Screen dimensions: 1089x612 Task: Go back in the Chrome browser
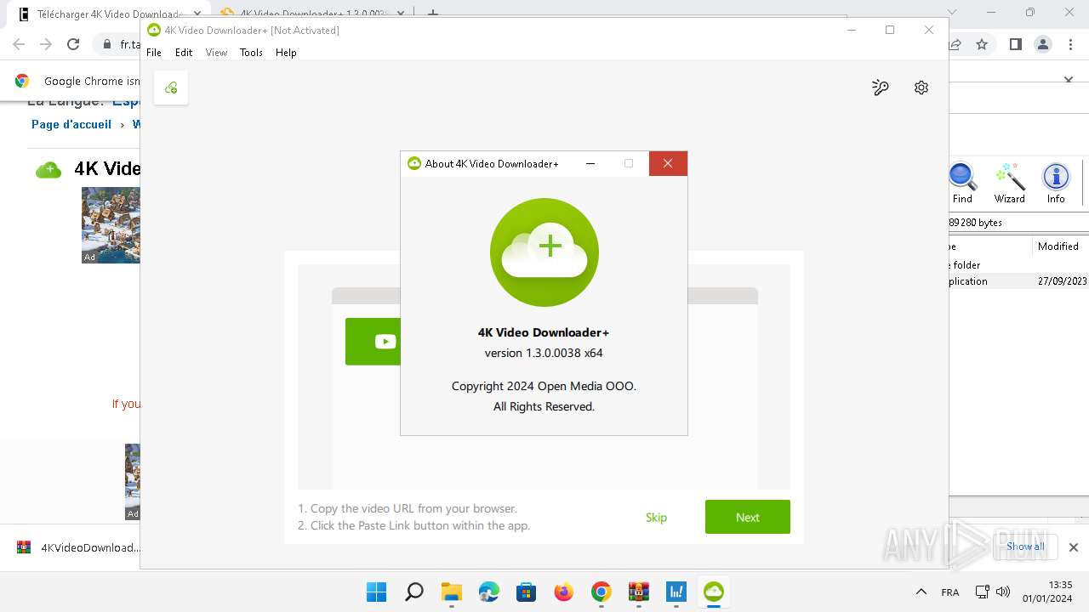pyautogui.click(x=19, y=44)
